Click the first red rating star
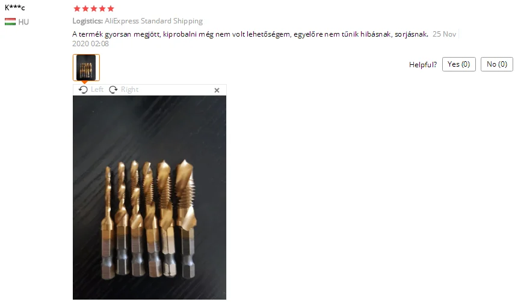Viewport: 515px width, 302px height. pos(77,8)
